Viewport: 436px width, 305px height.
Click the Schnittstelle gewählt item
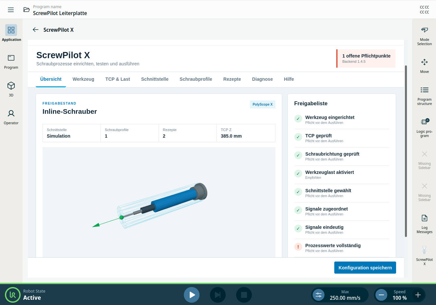click(x=342, y=193)
